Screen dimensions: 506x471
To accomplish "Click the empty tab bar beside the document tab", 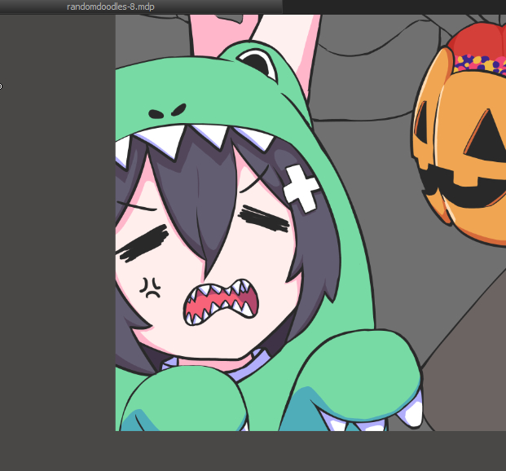I will pyautogui.click(x=391, y=7).
